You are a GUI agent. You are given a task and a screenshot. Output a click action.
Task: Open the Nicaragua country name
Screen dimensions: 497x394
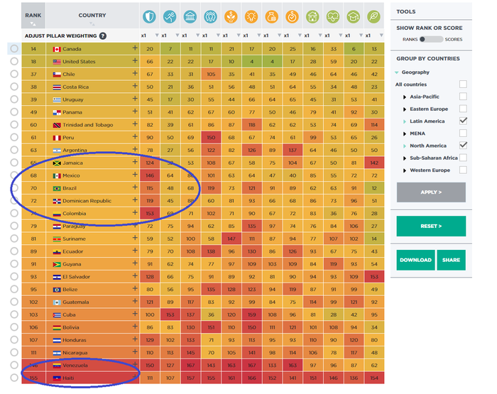point(75,353)
